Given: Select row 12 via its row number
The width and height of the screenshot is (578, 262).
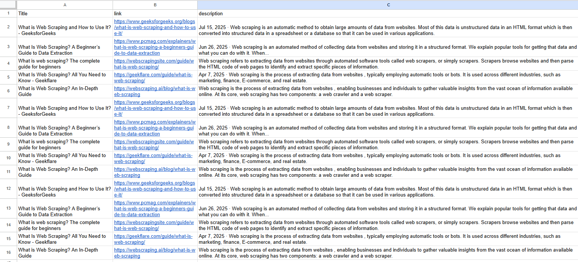Looking at the screenshot, I should (8, 189).
